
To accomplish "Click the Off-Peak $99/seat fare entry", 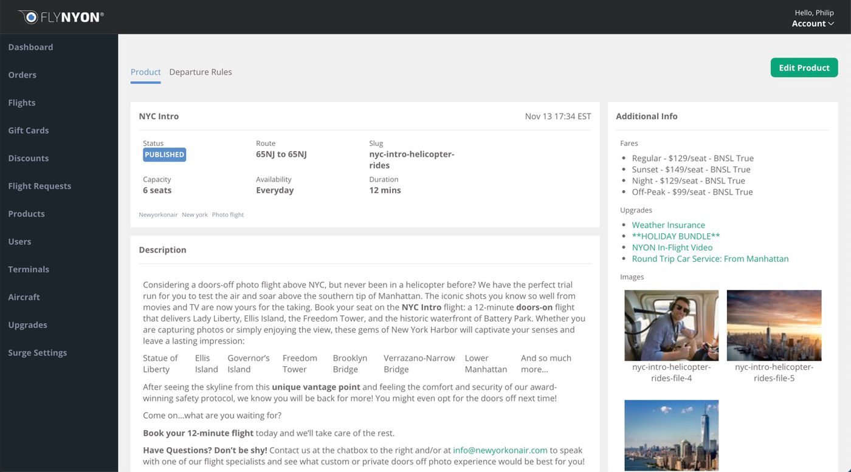I will [692, 192].
